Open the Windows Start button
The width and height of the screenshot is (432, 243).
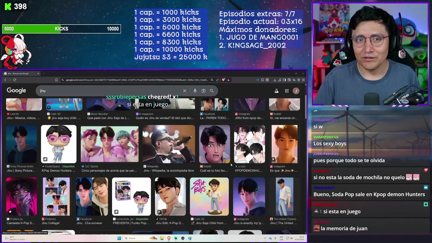click(x=119, y=238)
